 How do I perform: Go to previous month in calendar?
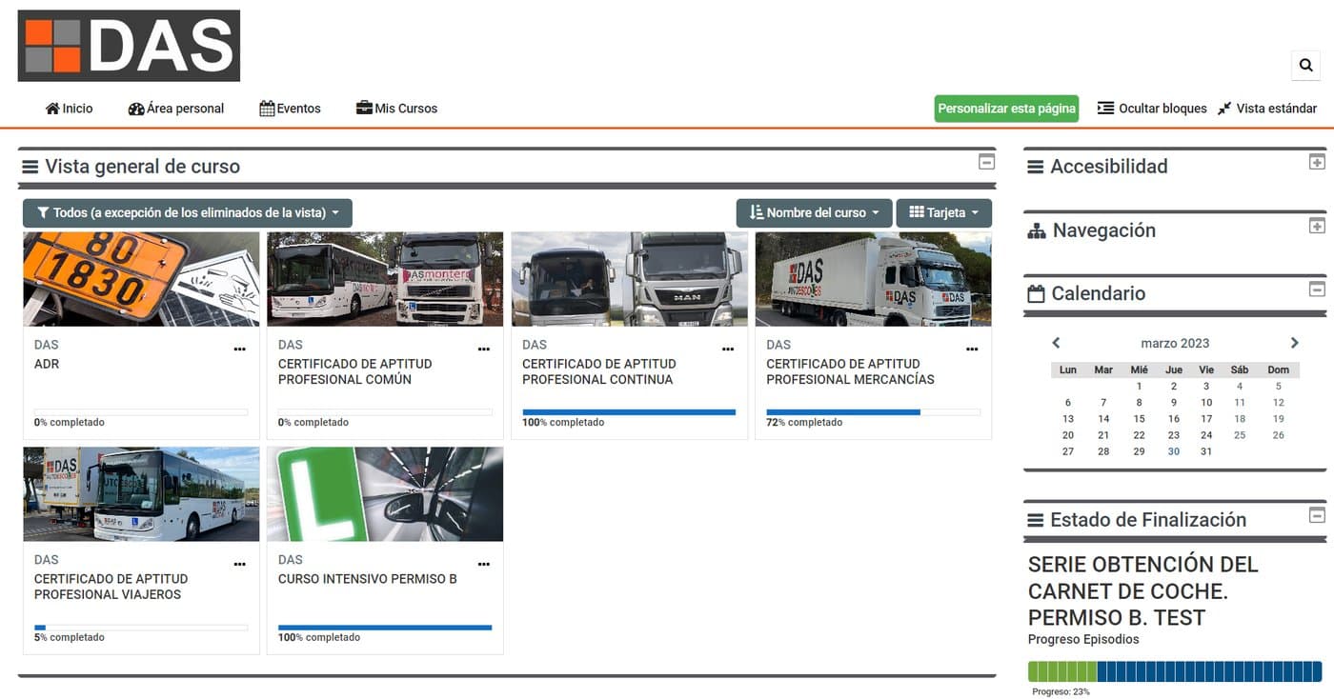[1056, 343]
